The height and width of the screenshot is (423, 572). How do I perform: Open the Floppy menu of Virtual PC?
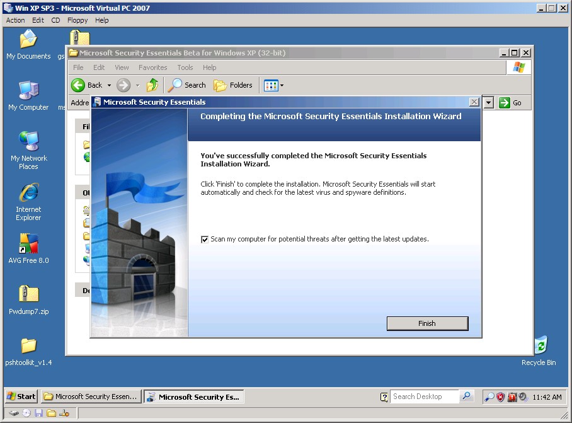pos(77,20)
